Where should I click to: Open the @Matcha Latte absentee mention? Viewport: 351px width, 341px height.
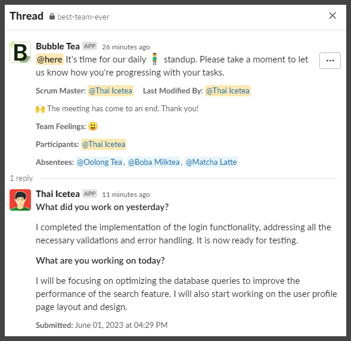click(211, 162)
